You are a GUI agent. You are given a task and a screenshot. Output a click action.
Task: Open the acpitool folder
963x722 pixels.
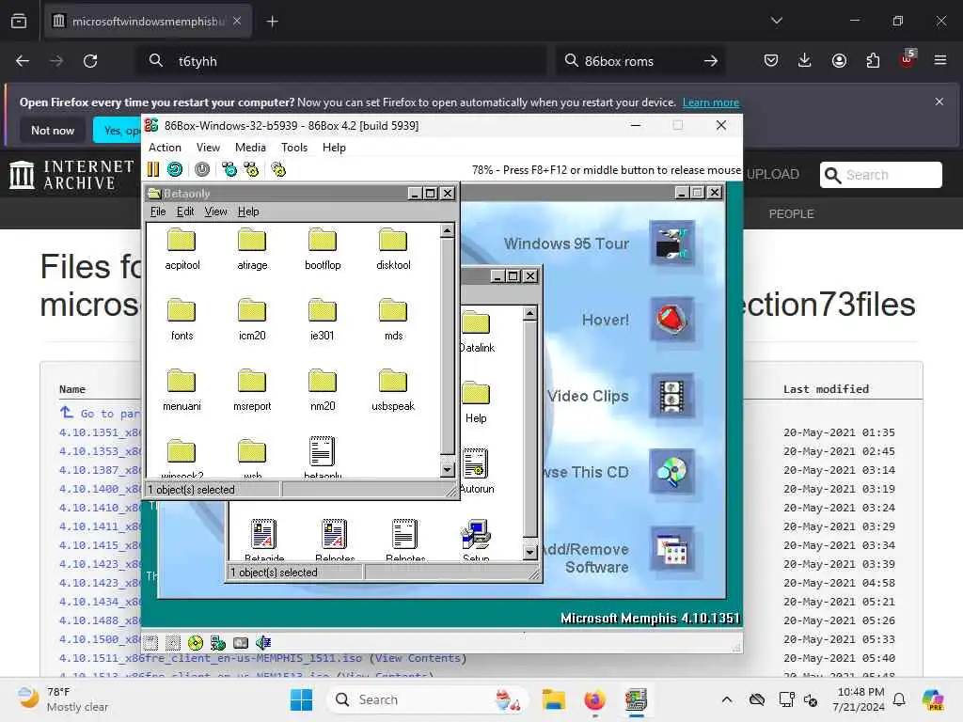pos(182,248)
